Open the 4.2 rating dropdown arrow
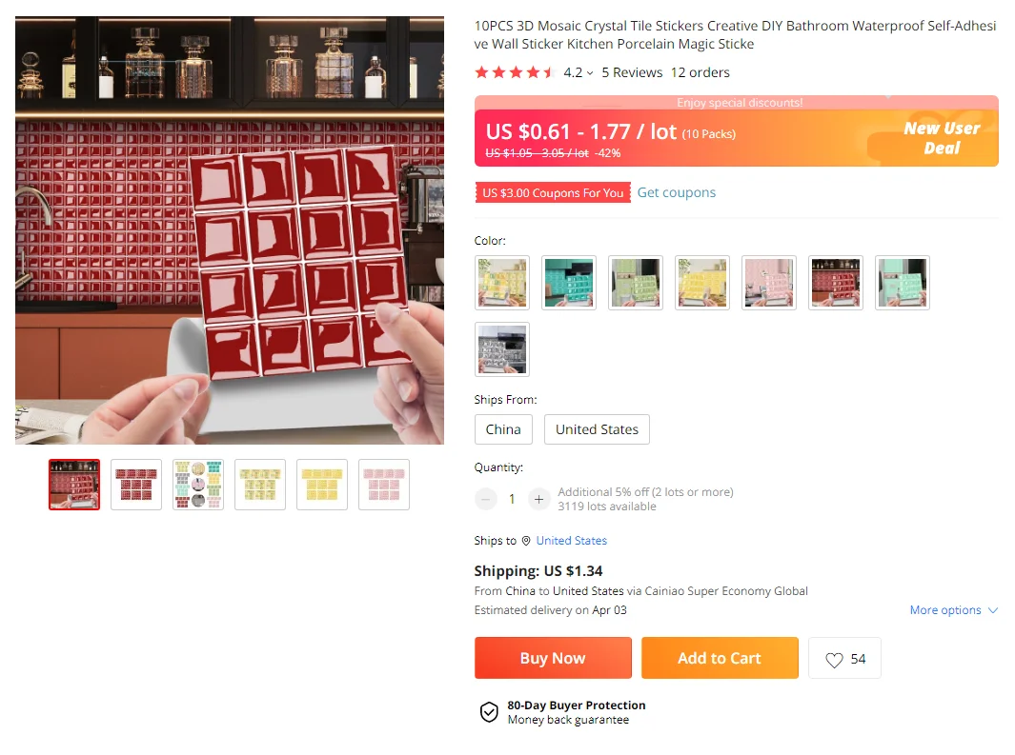This screenshot has height=755, width=1015. click(590, 73)
